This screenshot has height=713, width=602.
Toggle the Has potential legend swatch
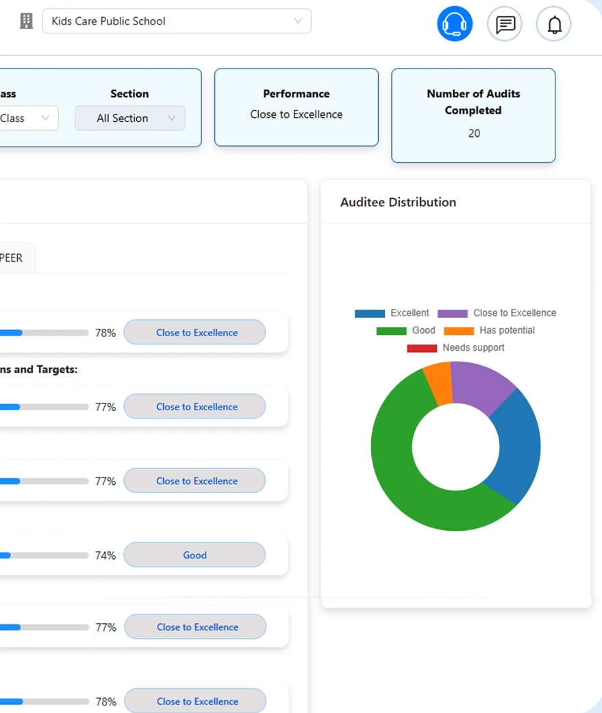pyautogui.click(x=459, y=331)
